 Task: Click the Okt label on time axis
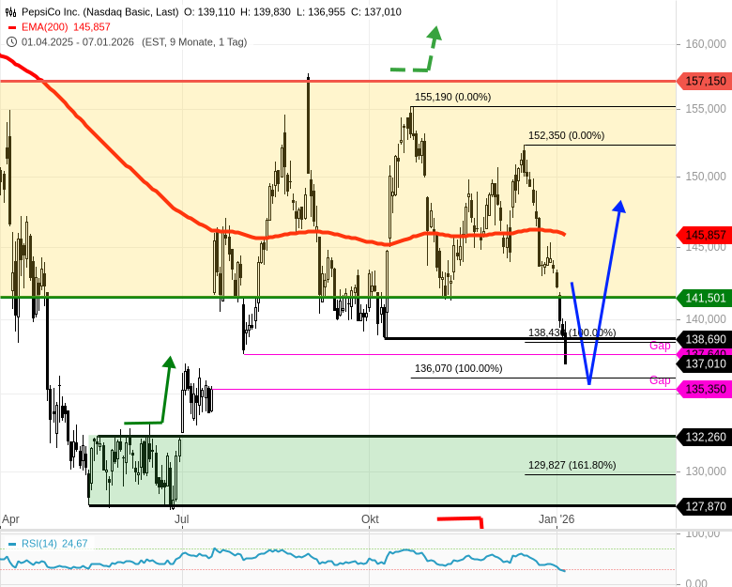pyautogui.click(x=370, y=518)
